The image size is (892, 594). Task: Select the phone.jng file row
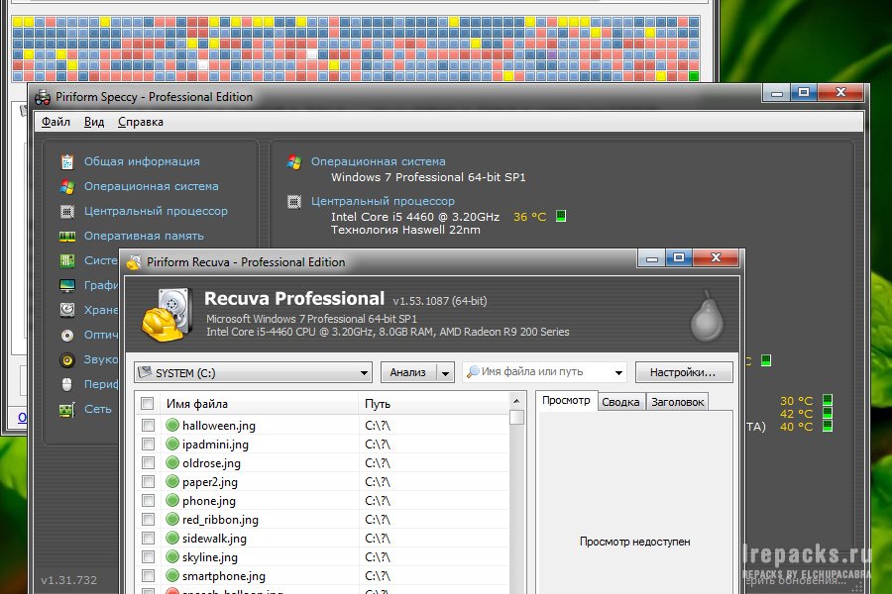point(323,501)
